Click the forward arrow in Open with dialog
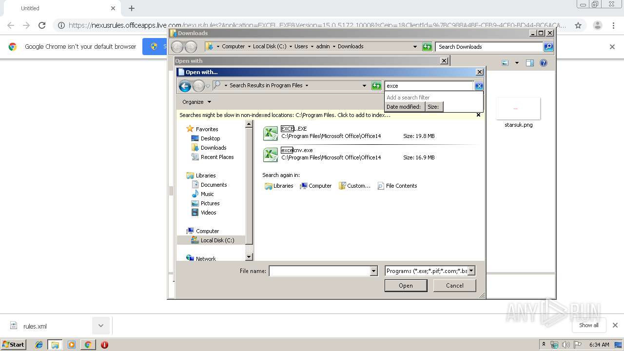 click(198, 86)
